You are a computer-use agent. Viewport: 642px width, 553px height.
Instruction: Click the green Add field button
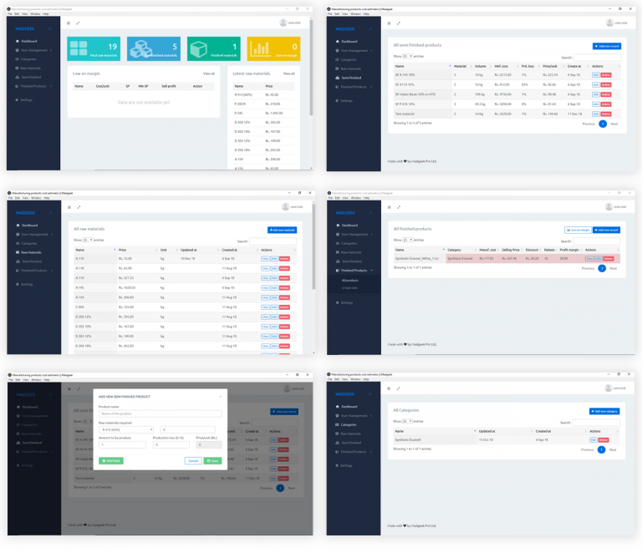tap(110, 460)
